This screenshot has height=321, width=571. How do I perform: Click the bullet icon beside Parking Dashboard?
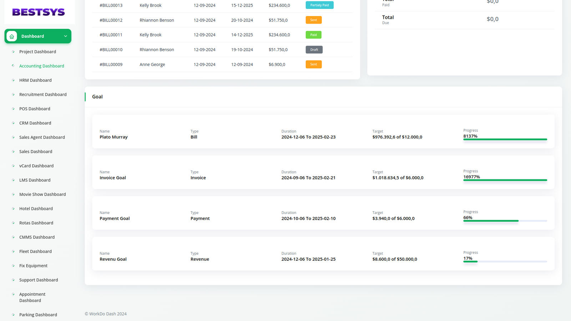click(x=13, y=315)
